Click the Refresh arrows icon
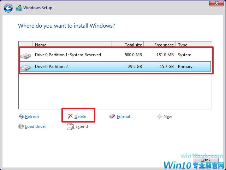Image resolution: width=226 pixels, height=170 pixels. pyautogui.click(x=21, y=117)
